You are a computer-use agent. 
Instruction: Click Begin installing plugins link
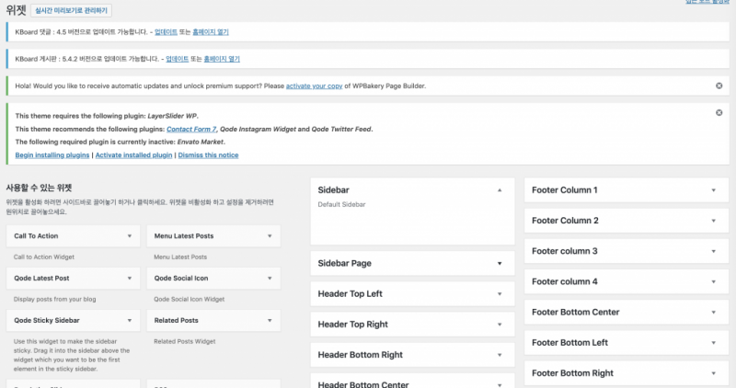[x=52, y=155]
